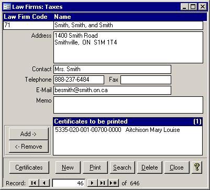Click the Close button at bottom

(177, 167)
